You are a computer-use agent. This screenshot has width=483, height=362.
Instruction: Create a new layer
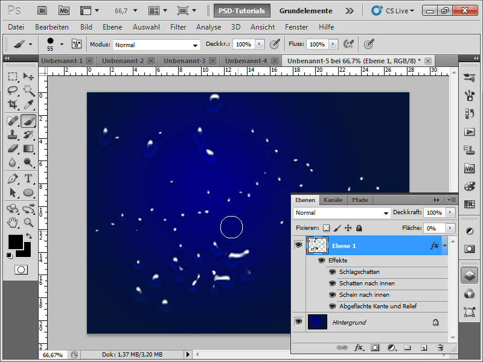pos(424,348)
